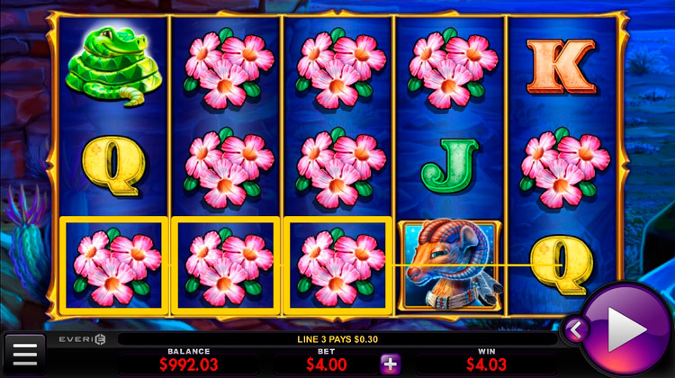Select the yellow Q on the first reel
The height and width of the screenshot is (378, 675).
[x=112, y=166]
